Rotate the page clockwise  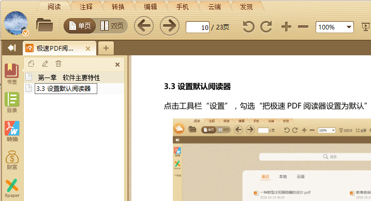point(266,27)
